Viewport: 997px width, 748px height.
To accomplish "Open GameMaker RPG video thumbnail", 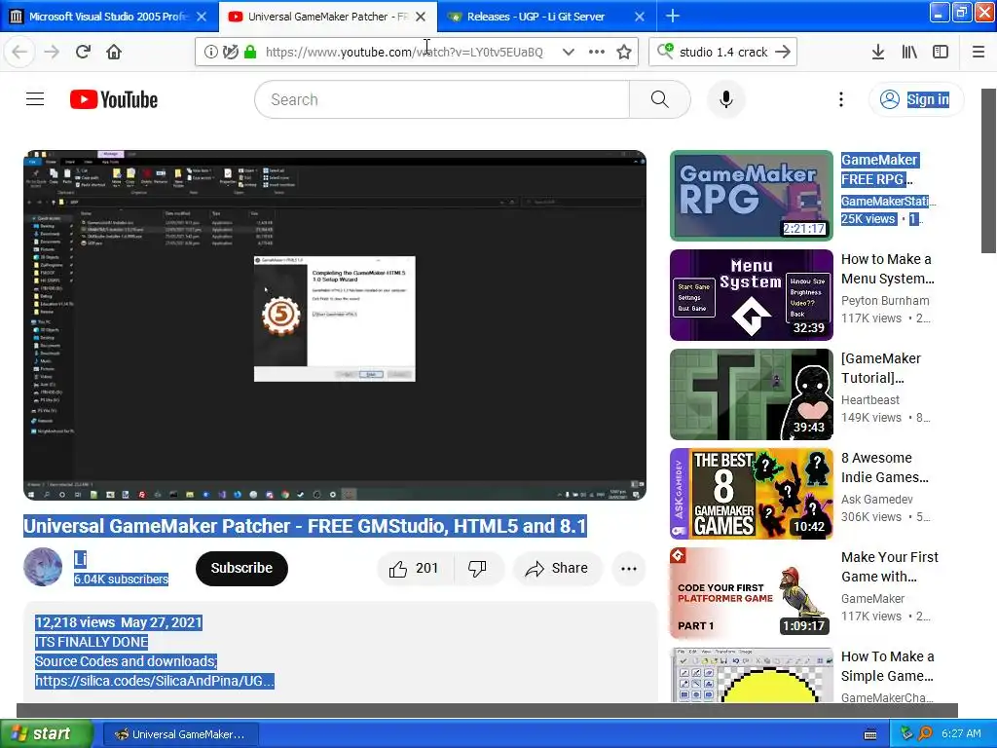I will (x=751, y=196).
